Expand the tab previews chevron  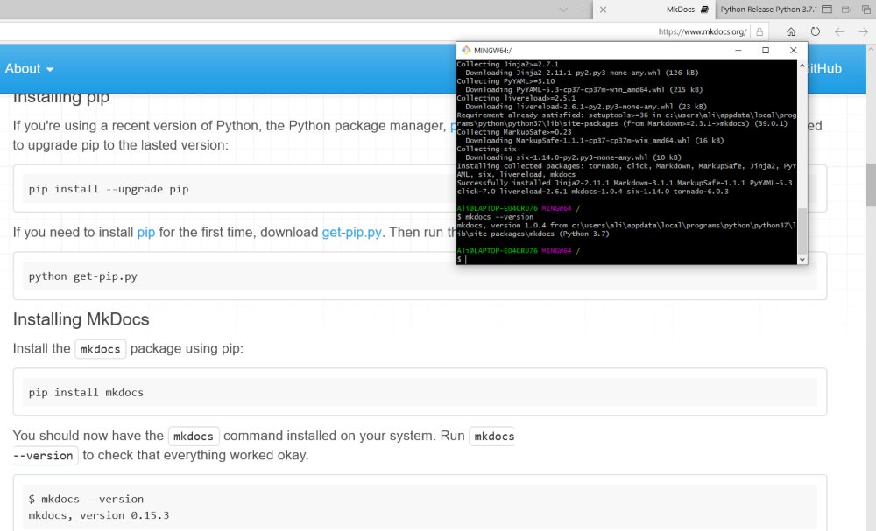click(x=565, y=10)
